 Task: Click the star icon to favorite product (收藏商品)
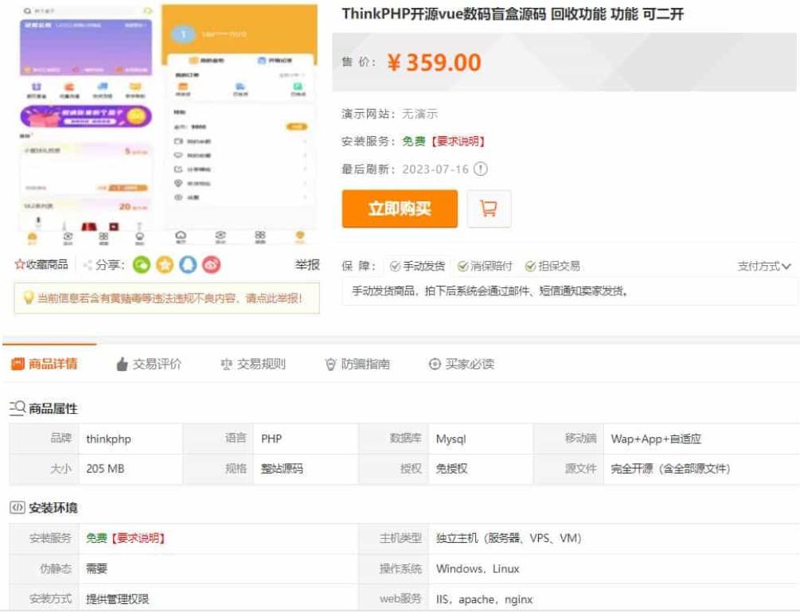pyautogui.click(x=20, y=265)
